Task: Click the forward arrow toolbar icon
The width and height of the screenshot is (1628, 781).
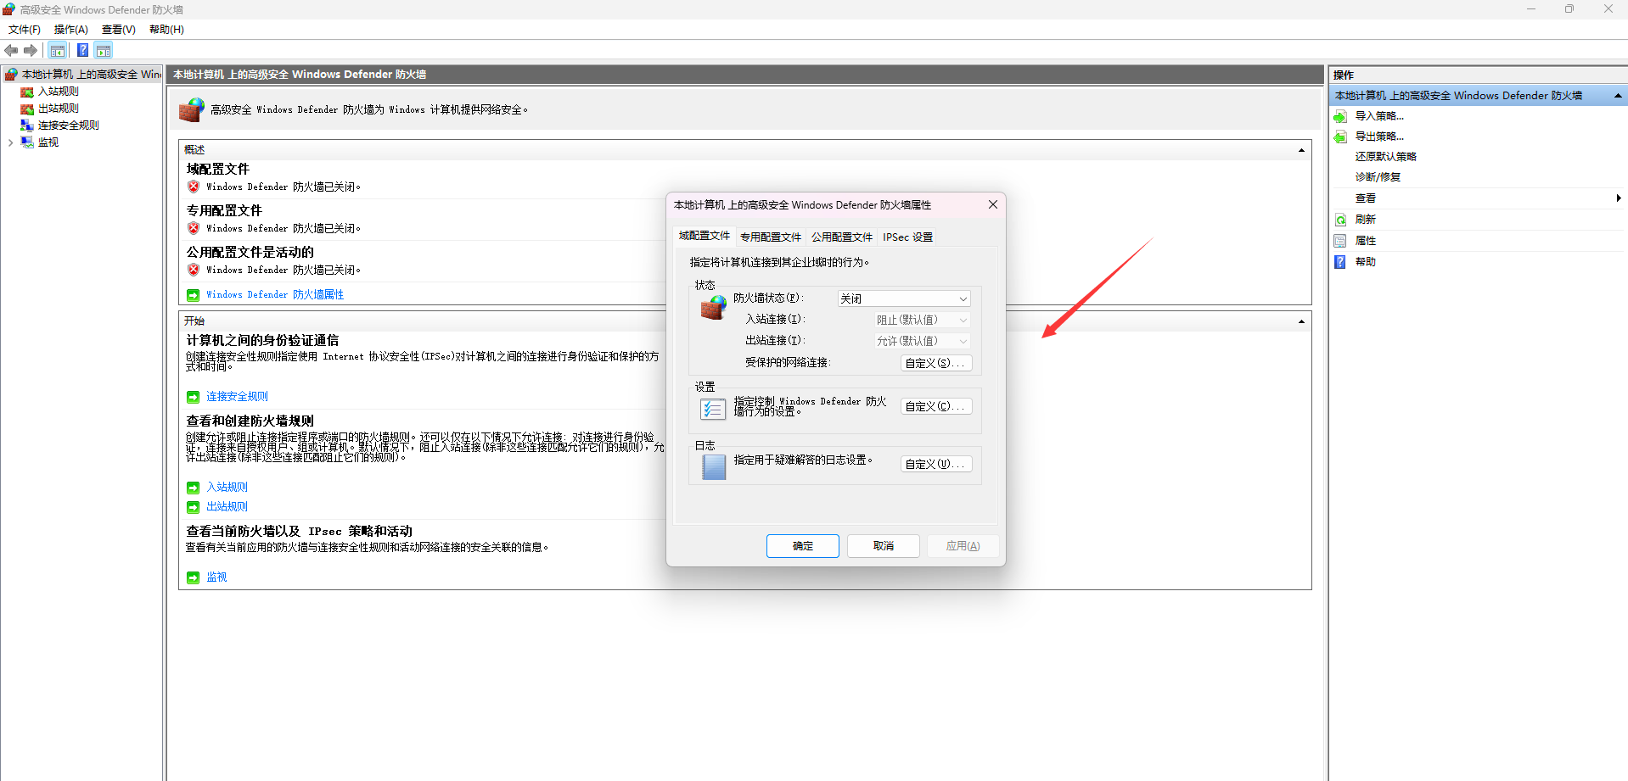Action: [31, 51]
